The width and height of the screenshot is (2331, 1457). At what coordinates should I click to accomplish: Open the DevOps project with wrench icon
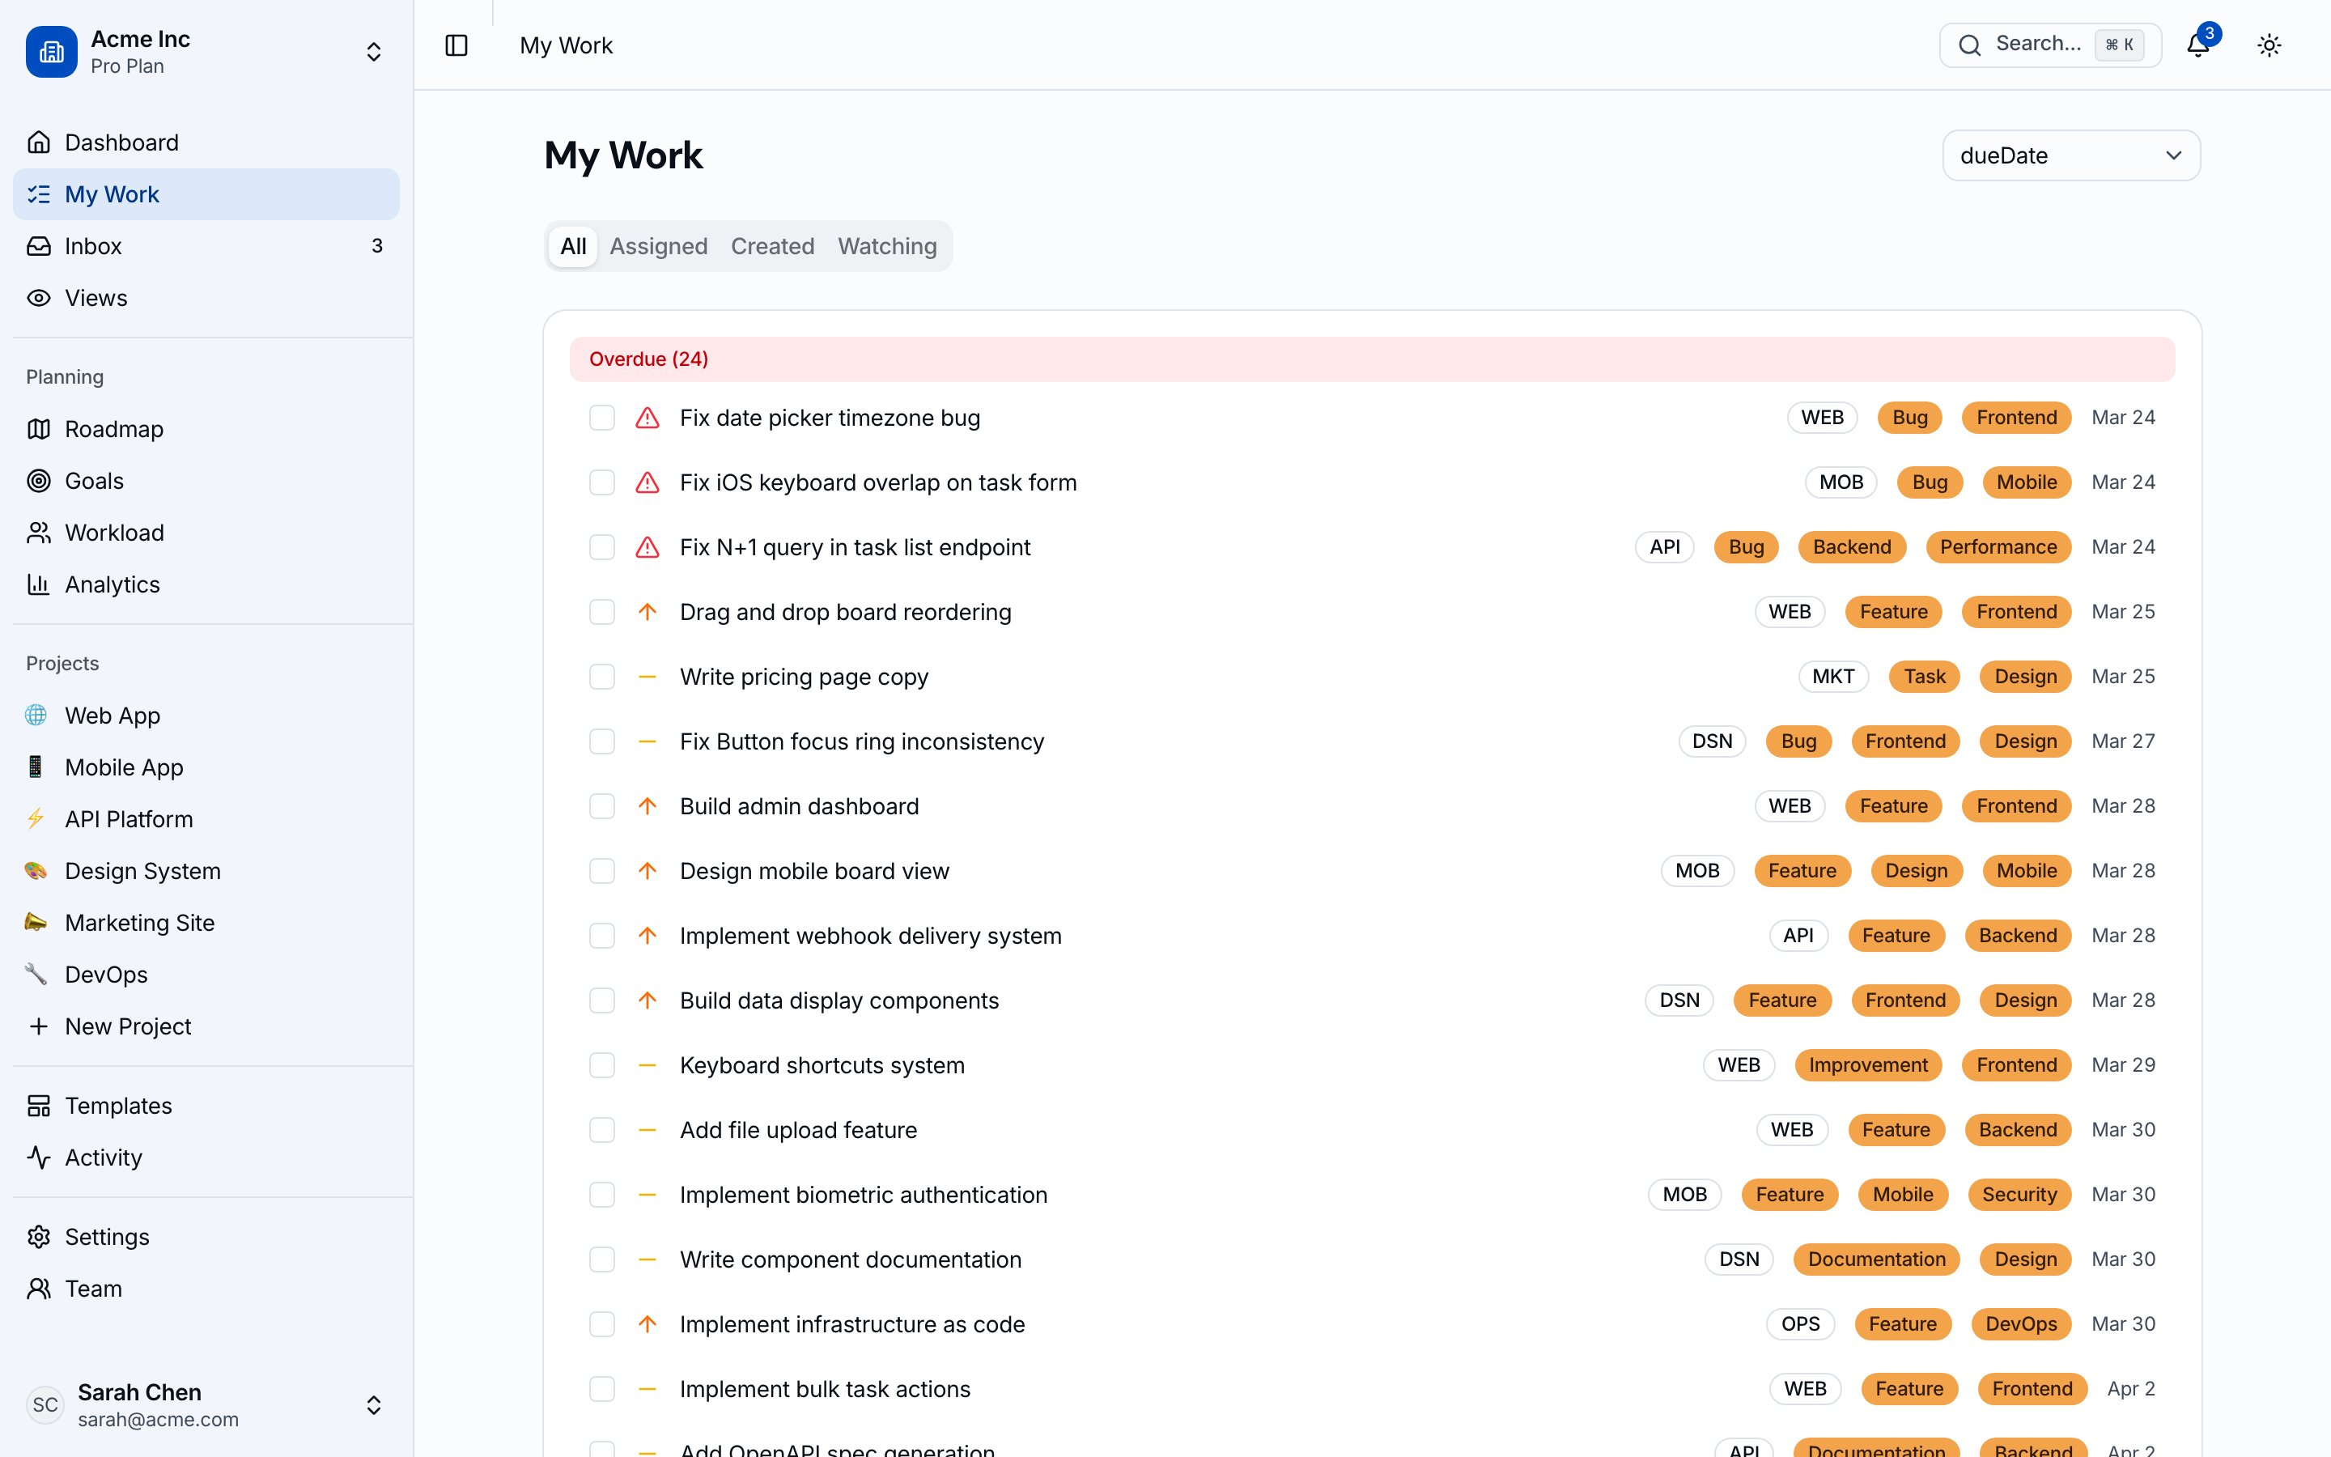[x=106, y=973]
